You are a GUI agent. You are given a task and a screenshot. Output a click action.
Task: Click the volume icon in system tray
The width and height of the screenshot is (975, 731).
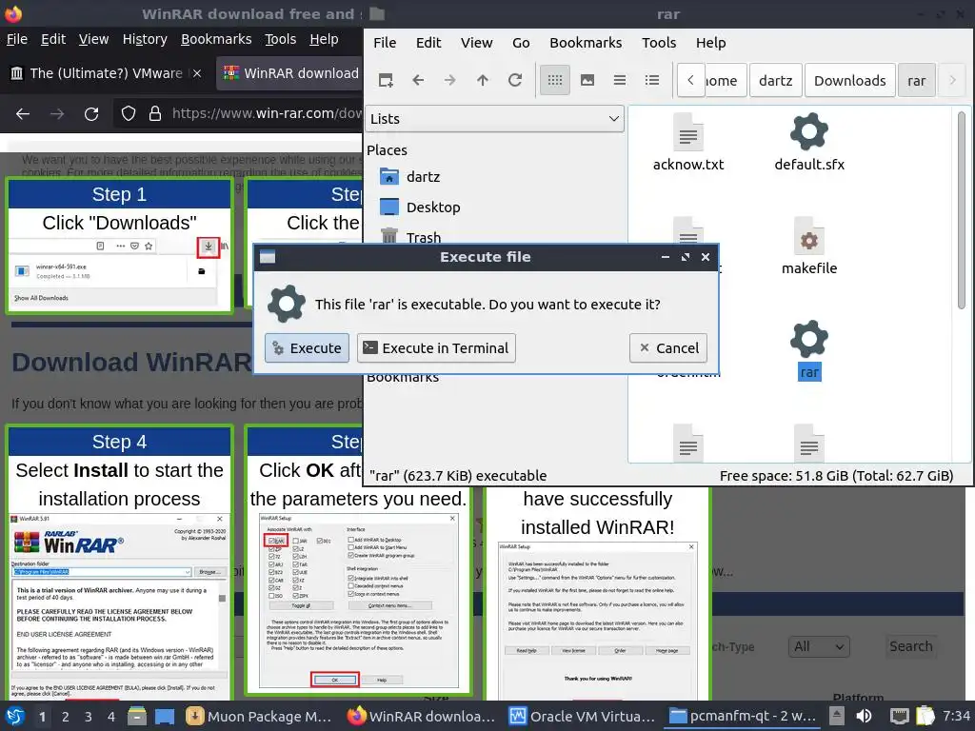pyautogui.click(x=864, y=716)
